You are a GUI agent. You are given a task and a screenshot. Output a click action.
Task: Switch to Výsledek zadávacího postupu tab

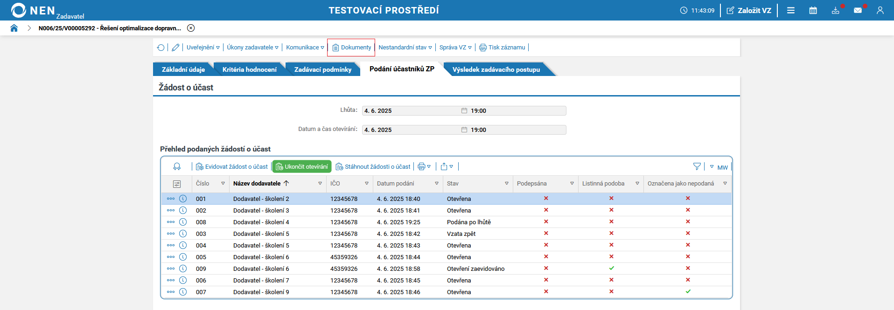496,69
